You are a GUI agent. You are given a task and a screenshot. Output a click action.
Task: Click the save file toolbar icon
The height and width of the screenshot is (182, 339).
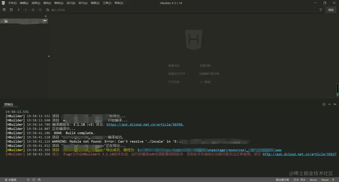pos(11,10)
